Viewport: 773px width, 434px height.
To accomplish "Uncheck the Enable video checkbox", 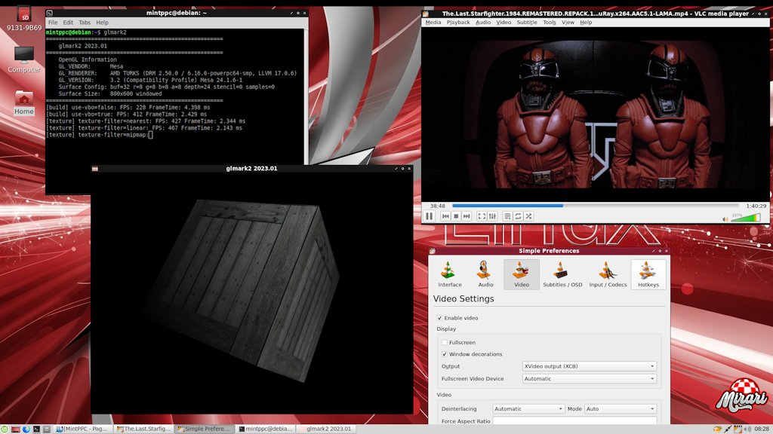I will click(x=439, y=318).
